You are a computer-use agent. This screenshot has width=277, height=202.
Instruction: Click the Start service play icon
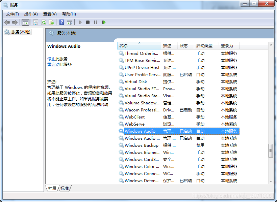(80, 22)
